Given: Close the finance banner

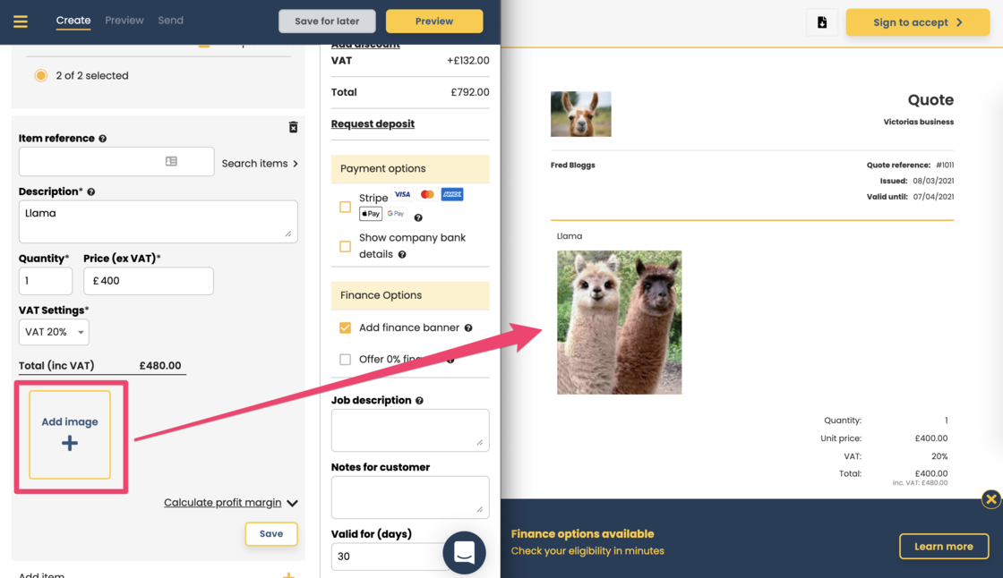Looking at the screenshot, I should click(x=990, y=499).
